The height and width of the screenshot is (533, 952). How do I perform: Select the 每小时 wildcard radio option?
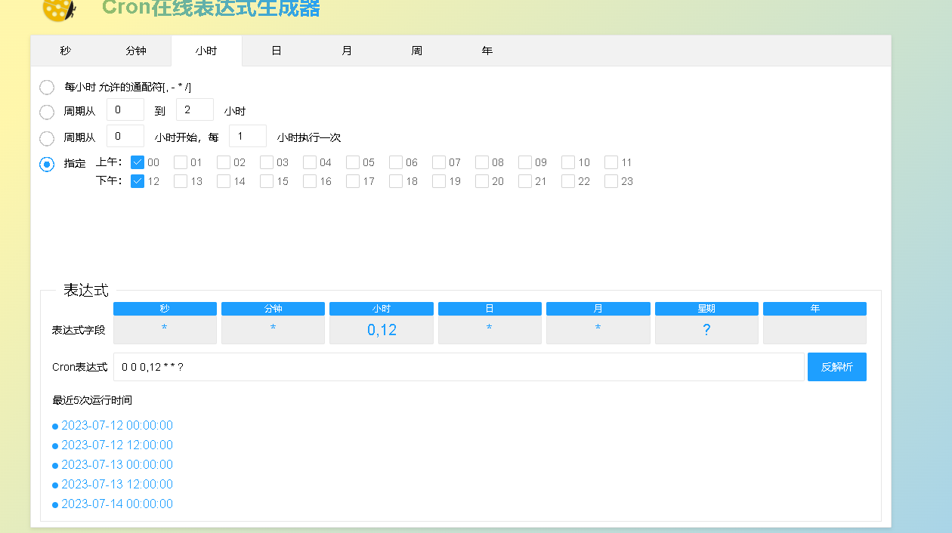pyautogui.click(x=47, y=88)
